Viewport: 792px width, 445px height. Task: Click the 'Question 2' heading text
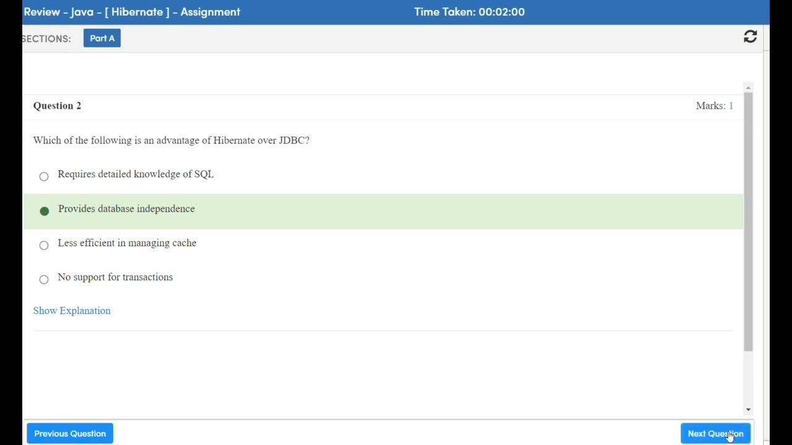57,106
